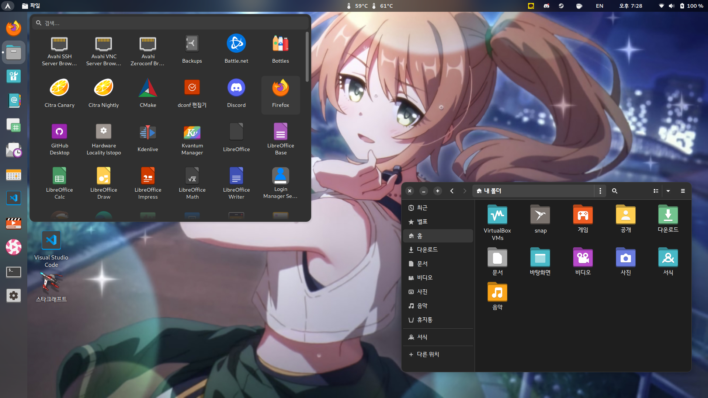This screenshot has height=398, width=708.
Task: Launch LibreOffice Draw
Action: point(104,184)
